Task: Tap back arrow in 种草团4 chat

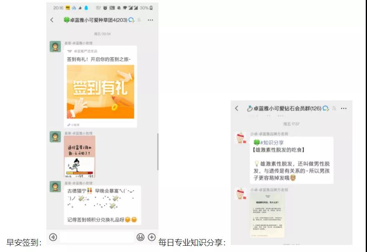Action: [x=52, y=20]
